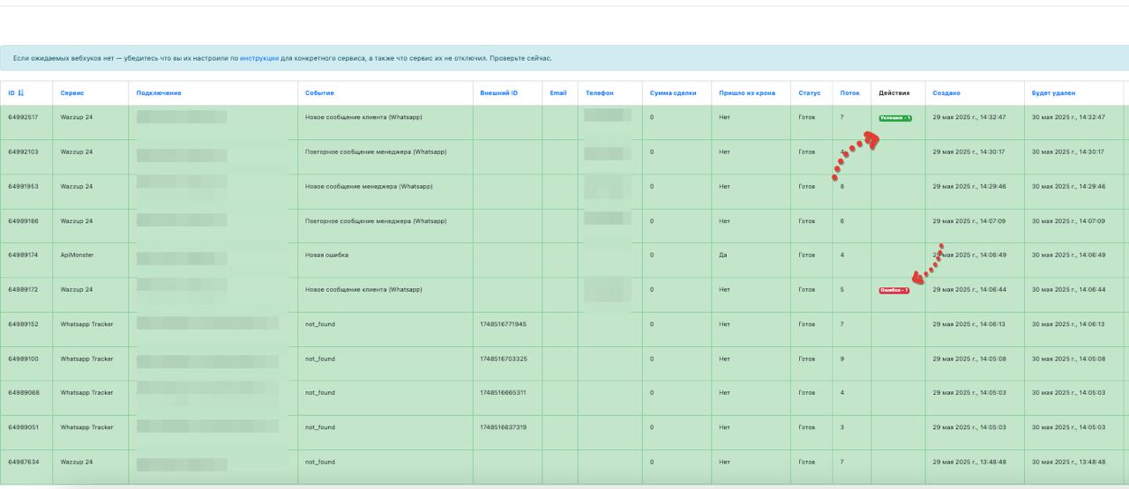This screenshot has width=1129, height=489.
Task: Click the "Новая ошибка" event cell
Action: click(x=326, y=255)
